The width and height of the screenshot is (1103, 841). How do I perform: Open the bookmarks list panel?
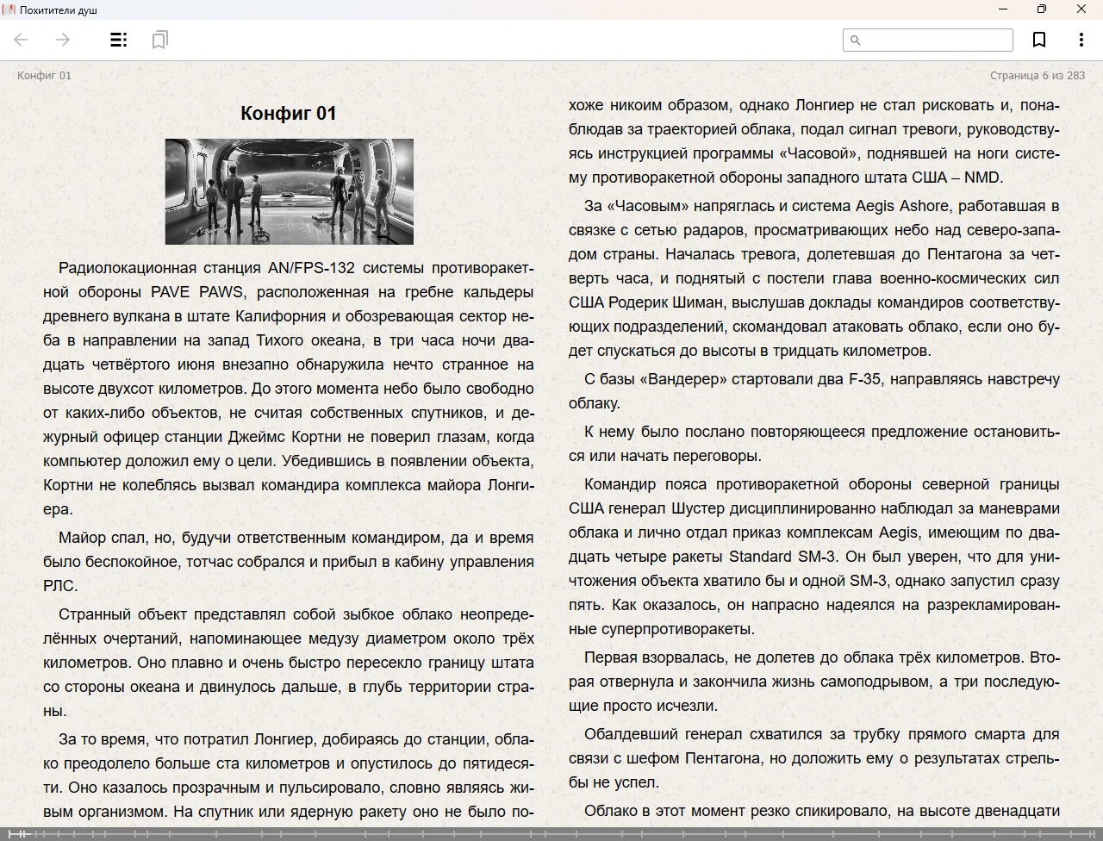pos(159,40)
